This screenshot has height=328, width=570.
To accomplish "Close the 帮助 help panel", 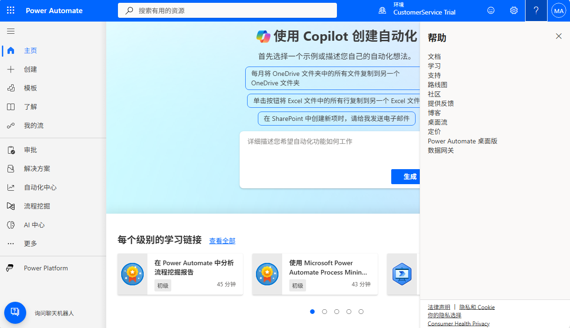I will (x=559, y=36).
